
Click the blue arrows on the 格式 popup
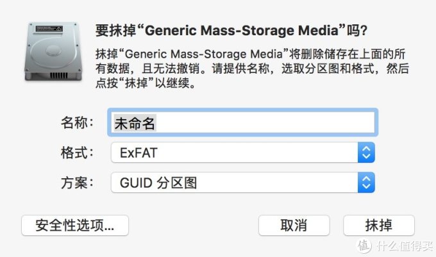click(365, 153)
